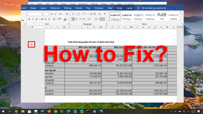This screenshot has height=114, width=203.
Task: Apply the Normal style
Action: 115,16
